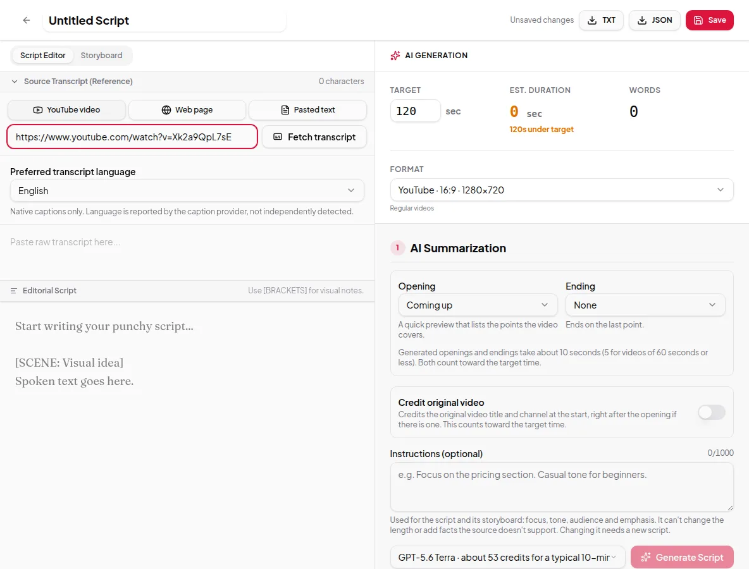Fetch the transcript from the URL
The width and height of the screenshot is (749, 569).
click(x=314, y=137)
